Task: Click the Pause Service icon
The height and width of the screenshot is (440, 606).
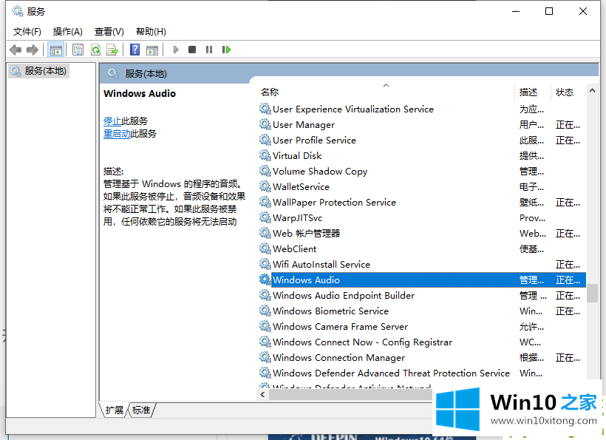Action: [x=209, y=50]
